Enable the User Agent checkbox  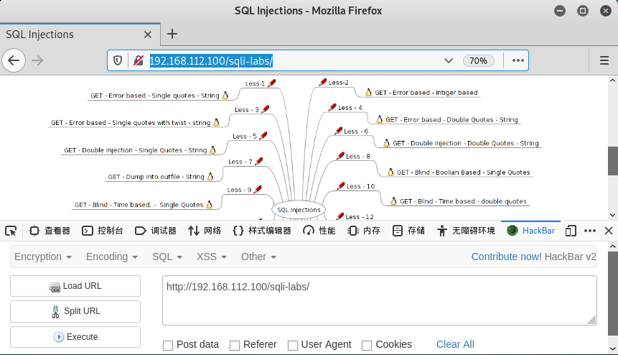pos(292,346)
